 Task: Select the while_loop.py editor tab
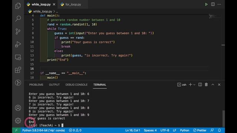[41, 4]
